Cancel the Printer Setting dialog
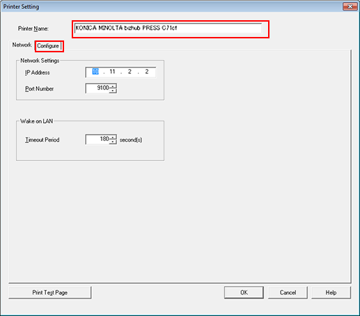360x316 pixels. click(288, 292)
